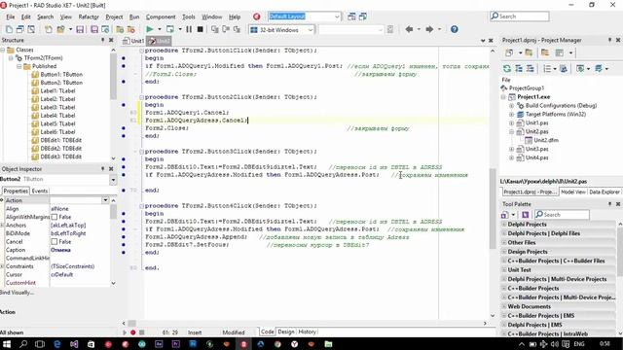This screenshot has width=623, height=350.
Task: Click the Windows Start button
Action: (x=7, y=344)
